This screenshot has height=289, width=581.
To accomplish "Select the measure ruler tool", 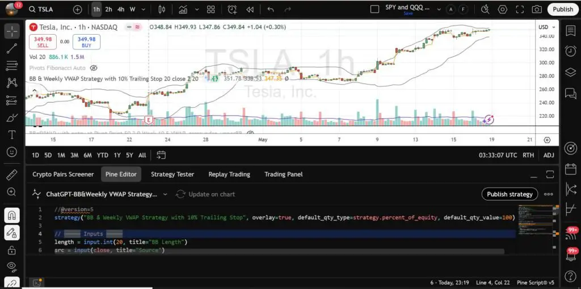I will (x=12, y=175).
